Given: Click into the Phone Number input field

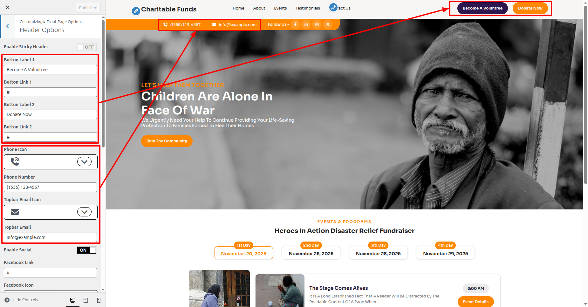Looking at the screenshot, I should click(x=50, y=187).
